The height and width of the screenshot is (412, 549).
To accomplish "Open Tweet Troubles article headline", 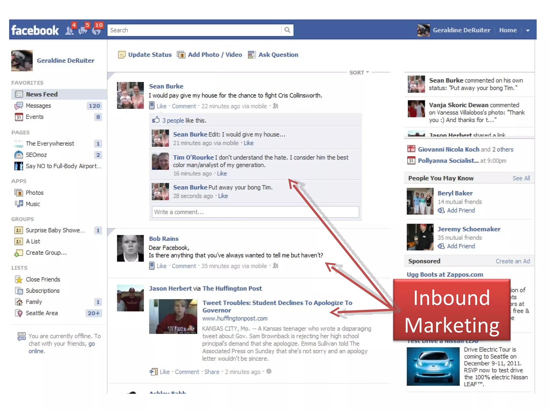I will click(x=277, y=307).
